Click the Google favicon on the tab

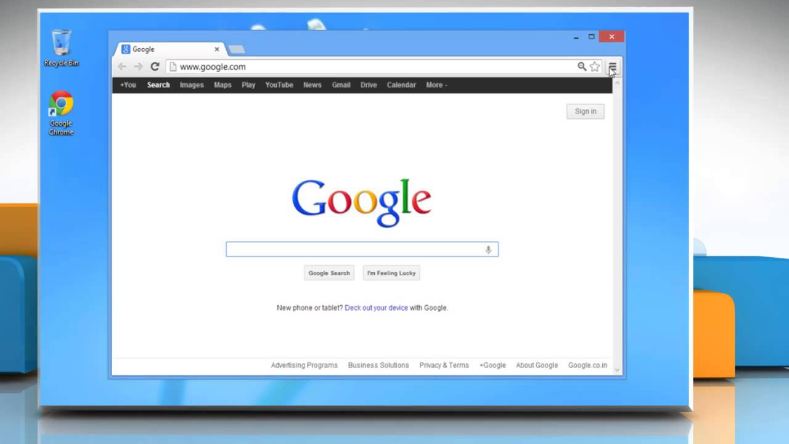(126, 49)
